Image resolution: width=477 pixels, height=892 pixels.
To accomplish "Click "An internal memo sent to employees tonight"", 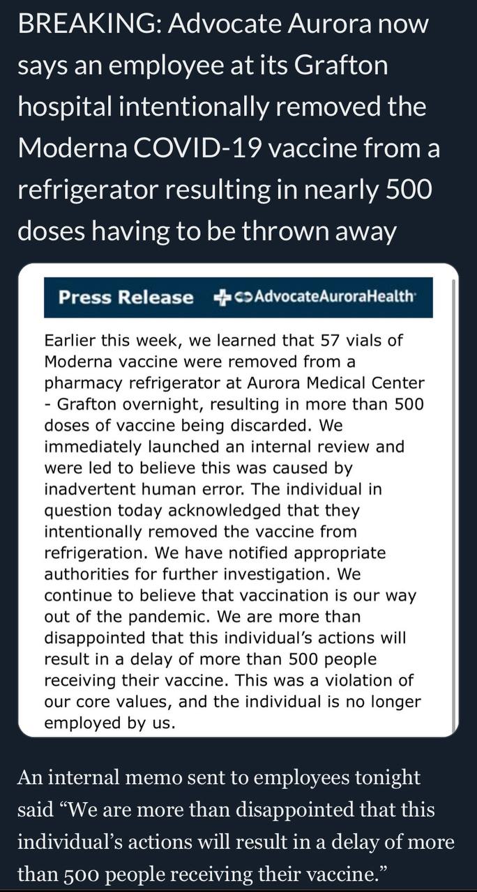I will [219, 778].
